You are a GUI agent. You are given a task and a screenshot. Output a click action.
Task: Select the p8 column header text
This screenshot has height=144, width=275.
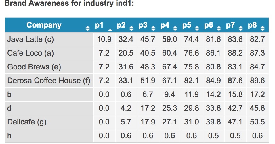coord(252,25)
